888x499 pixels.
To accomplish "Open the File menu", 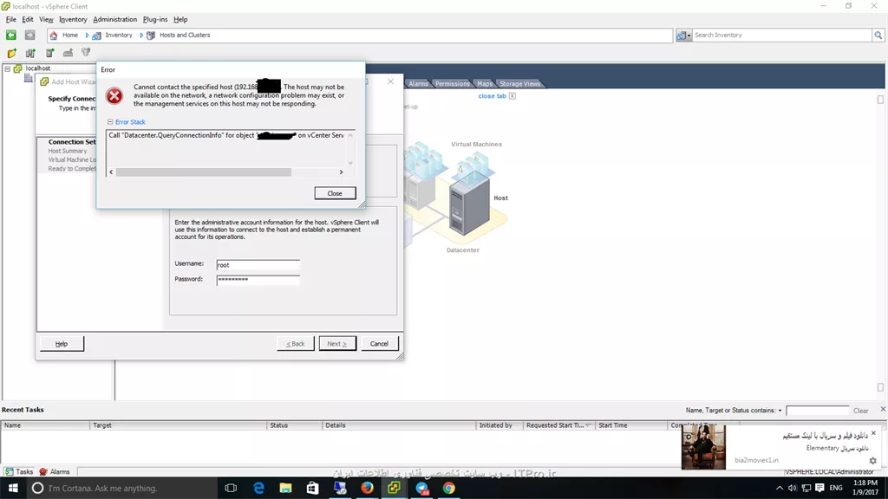I will (10, 19).
